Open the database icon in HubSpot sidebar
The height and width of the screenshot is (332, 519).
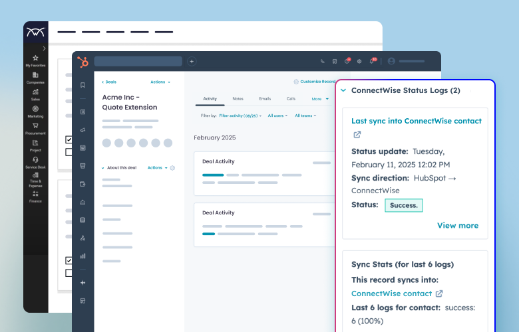point(83,220)
